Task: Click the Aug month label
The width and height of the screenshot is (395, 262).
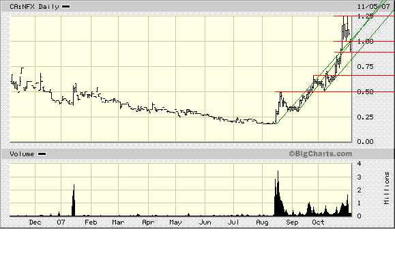Action: click(x=262, y=222)
